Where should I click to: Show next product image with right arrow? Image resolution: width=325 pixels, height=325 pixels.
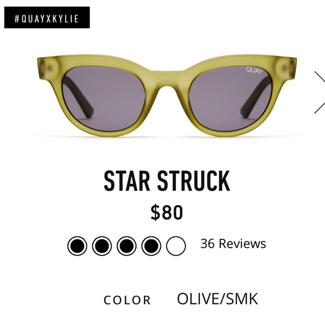tap(319, 92)
